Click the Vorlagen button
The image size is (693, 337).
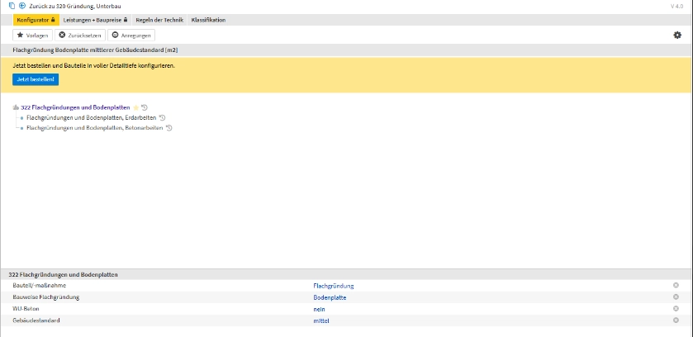point(32,35)
